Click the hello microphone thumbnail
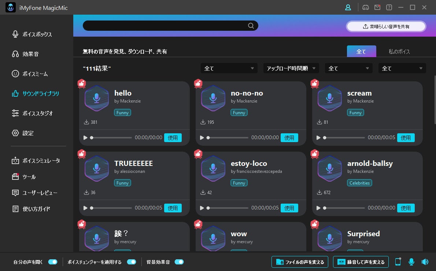 (96, 99)
